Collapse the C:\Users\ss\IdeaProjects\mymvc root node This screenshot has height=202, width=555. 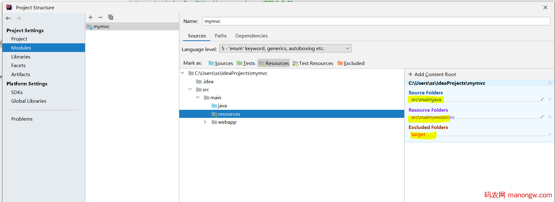182,73
